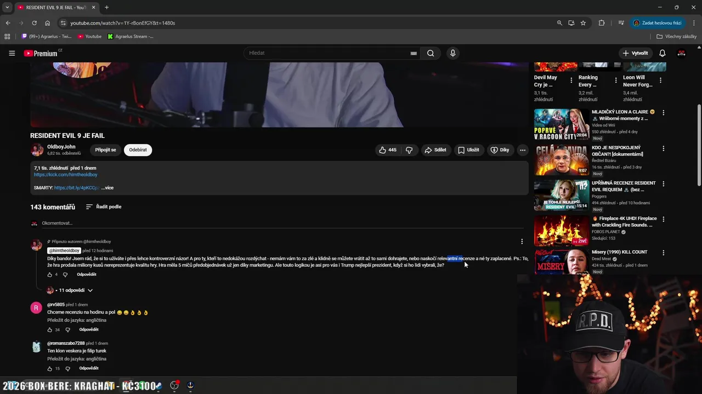Open the account avatar menu
The width and height of the screenshot is (702, 394).
tap(682, 53)
